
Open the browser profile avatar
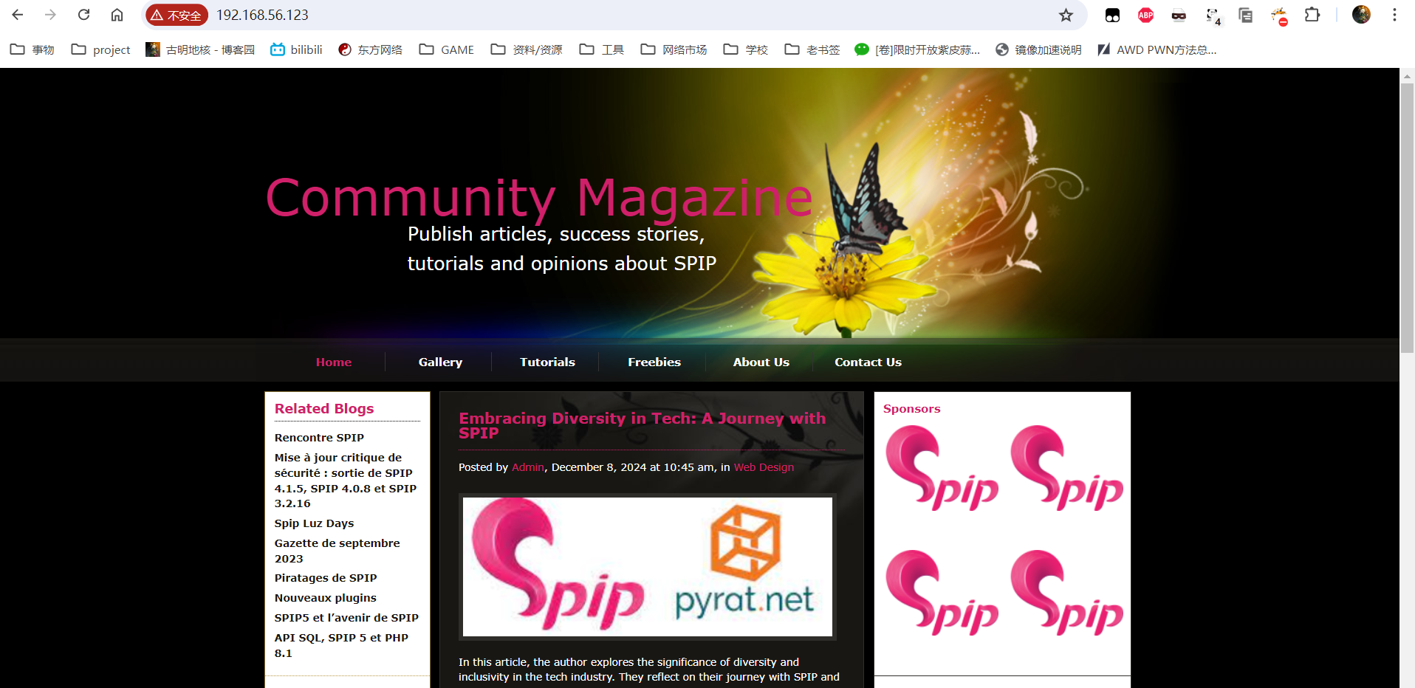pyautogui.click(x=1361, y=15)
